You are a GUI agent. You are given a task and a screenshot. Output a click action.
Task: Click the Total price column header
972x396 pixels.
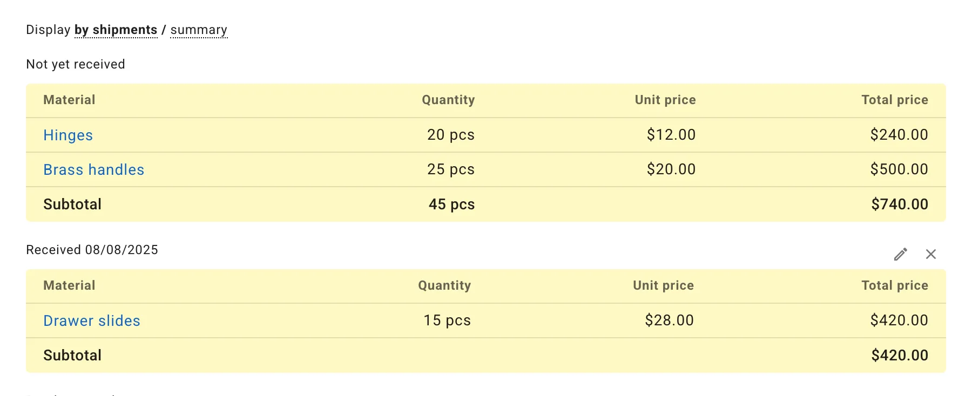click(895, 100)
